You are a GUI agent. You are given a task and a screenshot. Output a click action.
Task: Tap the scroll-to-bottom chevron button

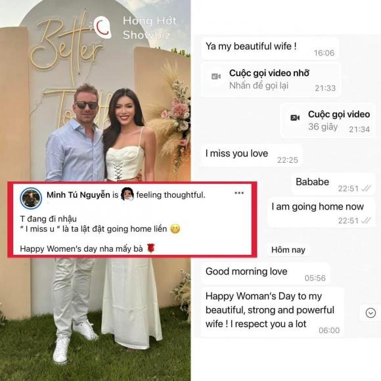point(370,313)
